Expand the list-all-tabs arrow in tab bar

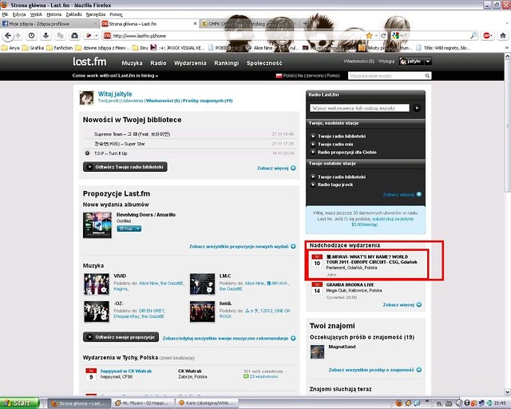tap(507, 24)
